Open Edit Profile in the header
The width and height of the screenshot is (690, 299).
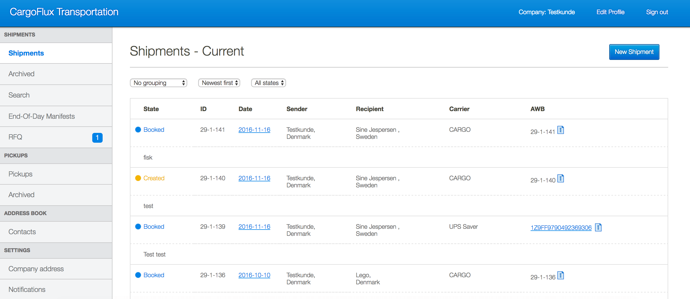point(610,12)
